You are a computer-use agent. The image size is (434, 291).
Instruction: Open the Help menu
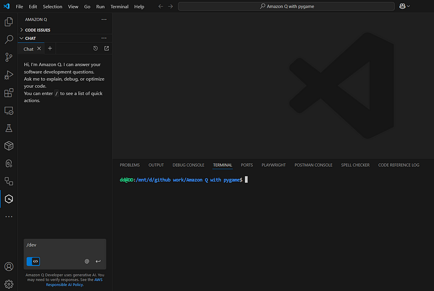(139, 6)
